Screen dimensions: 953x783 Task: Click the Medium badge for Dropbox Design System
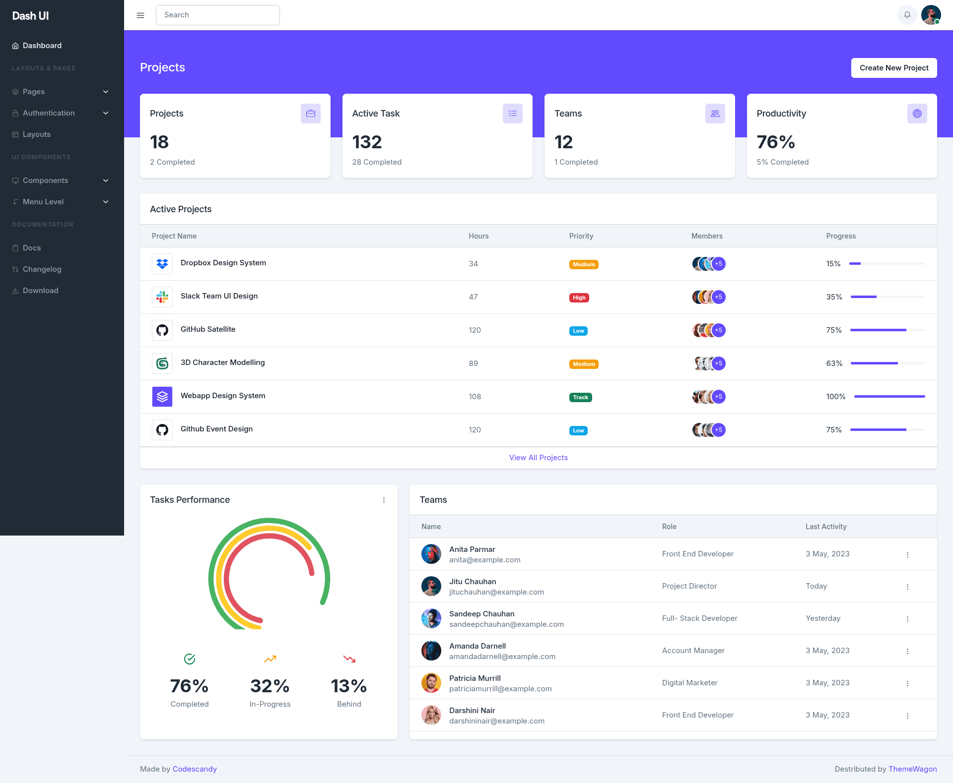point(584,264)
